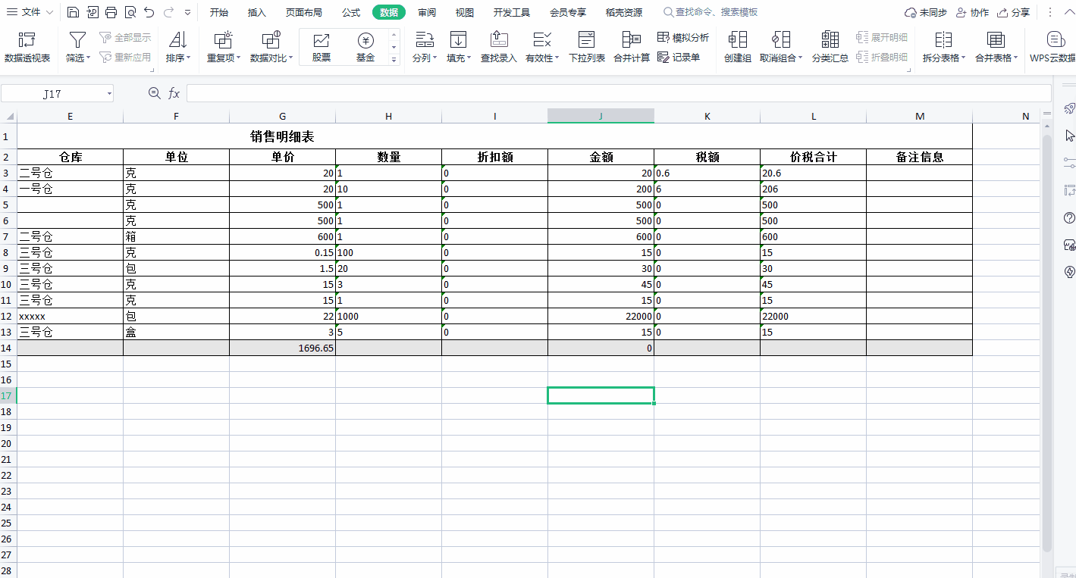Click the 展开明细 expand detail button
The image size is (1076, 578).
pos(882,37)
